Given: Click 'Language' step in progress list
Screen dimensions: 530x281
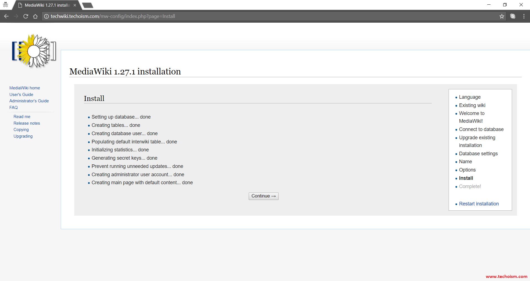Looking at the screenshot, I should (x=470, y=97).
